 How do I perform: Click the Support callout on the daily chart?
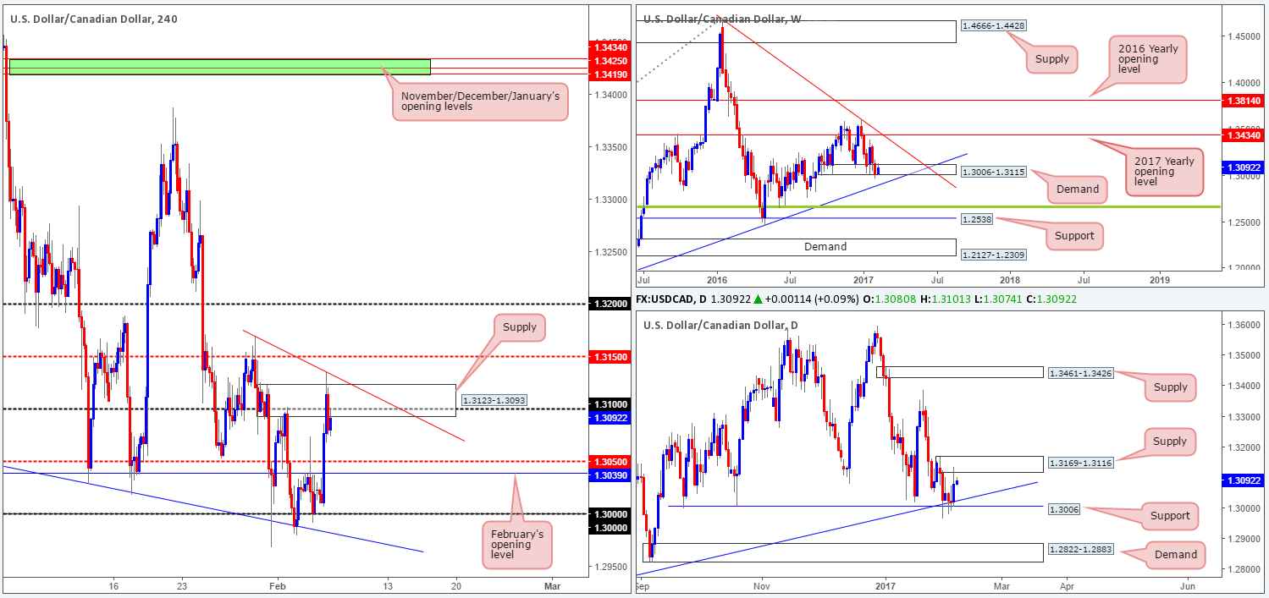tap(1170, 516)
